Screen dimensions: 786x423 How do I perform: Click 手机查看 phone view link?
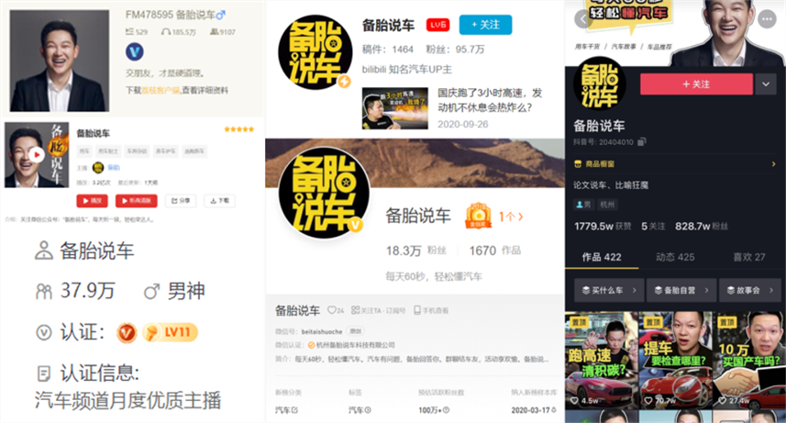point(431,311)
